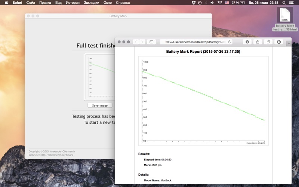Click the Safari Share button
Viewport: 299px width, 187px height.
click(x=258, y=42)
